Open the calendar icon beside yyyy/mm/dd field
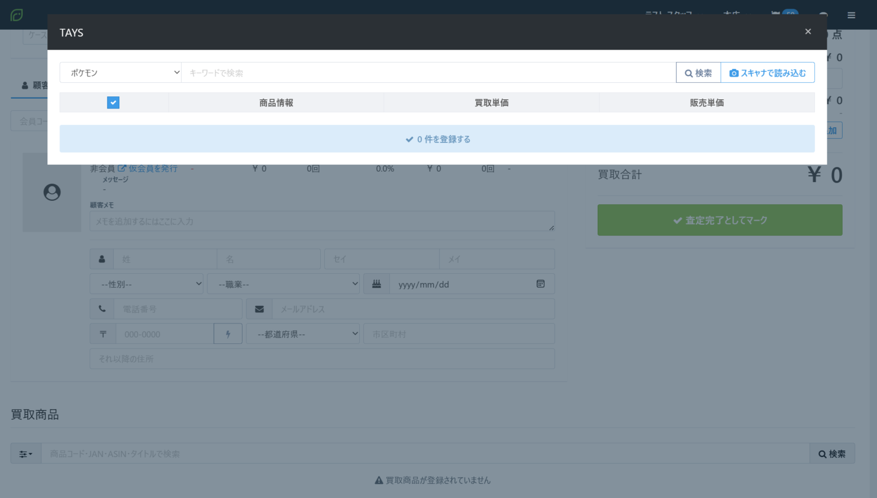The height and width of the screenshot is (498, 877). [540, 284]
